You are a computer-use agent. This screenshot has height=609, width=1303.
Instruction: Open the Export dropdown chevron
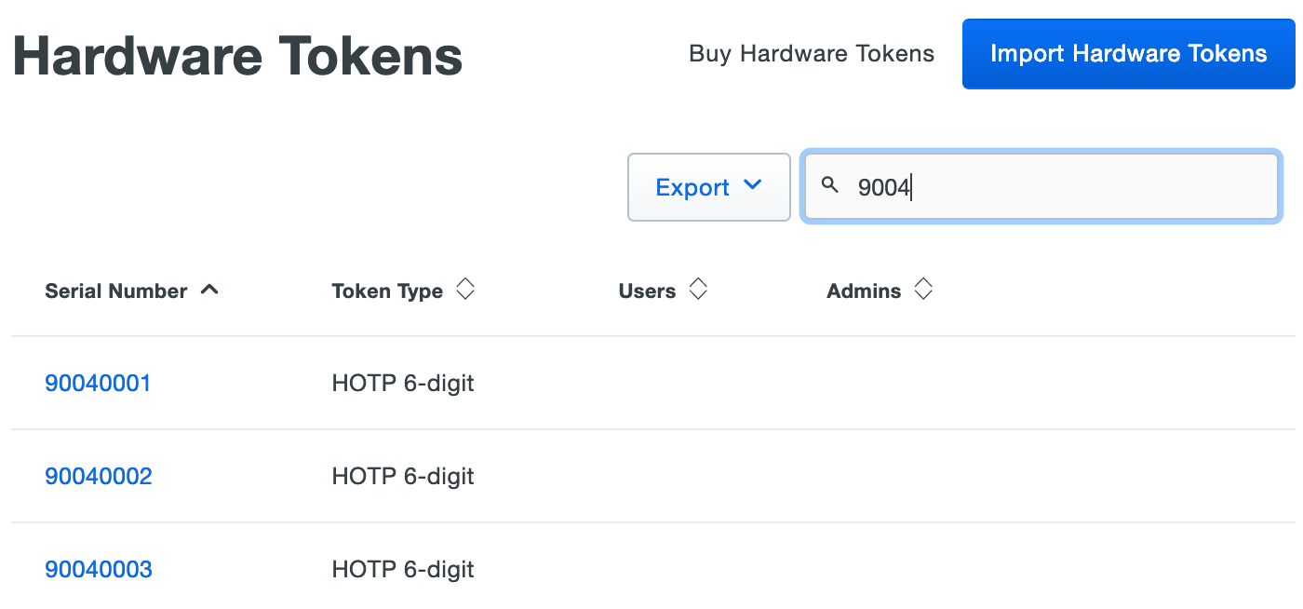click(x=753, y=186)
